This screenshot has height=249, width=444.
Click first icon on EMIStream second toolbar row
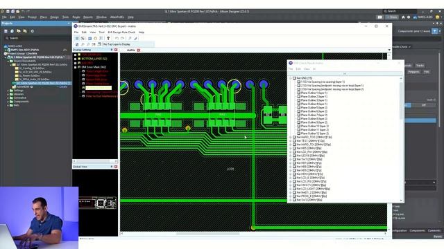[77, 44]
